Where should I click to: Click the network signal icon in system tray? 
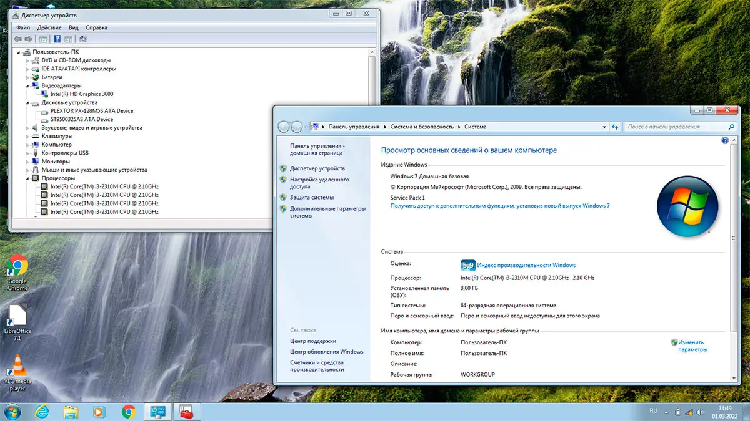[690, 412]
